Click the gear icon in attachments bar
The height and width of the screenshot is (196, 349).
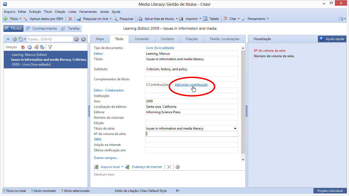tap(177, 167)
